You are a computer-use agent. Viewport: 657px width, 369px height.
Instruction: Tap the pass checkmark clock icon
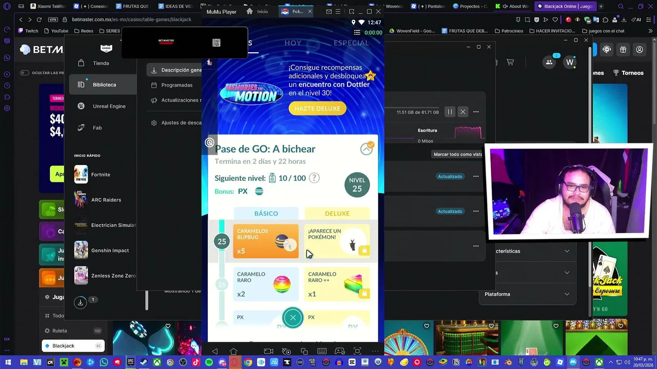click(366, 149)
